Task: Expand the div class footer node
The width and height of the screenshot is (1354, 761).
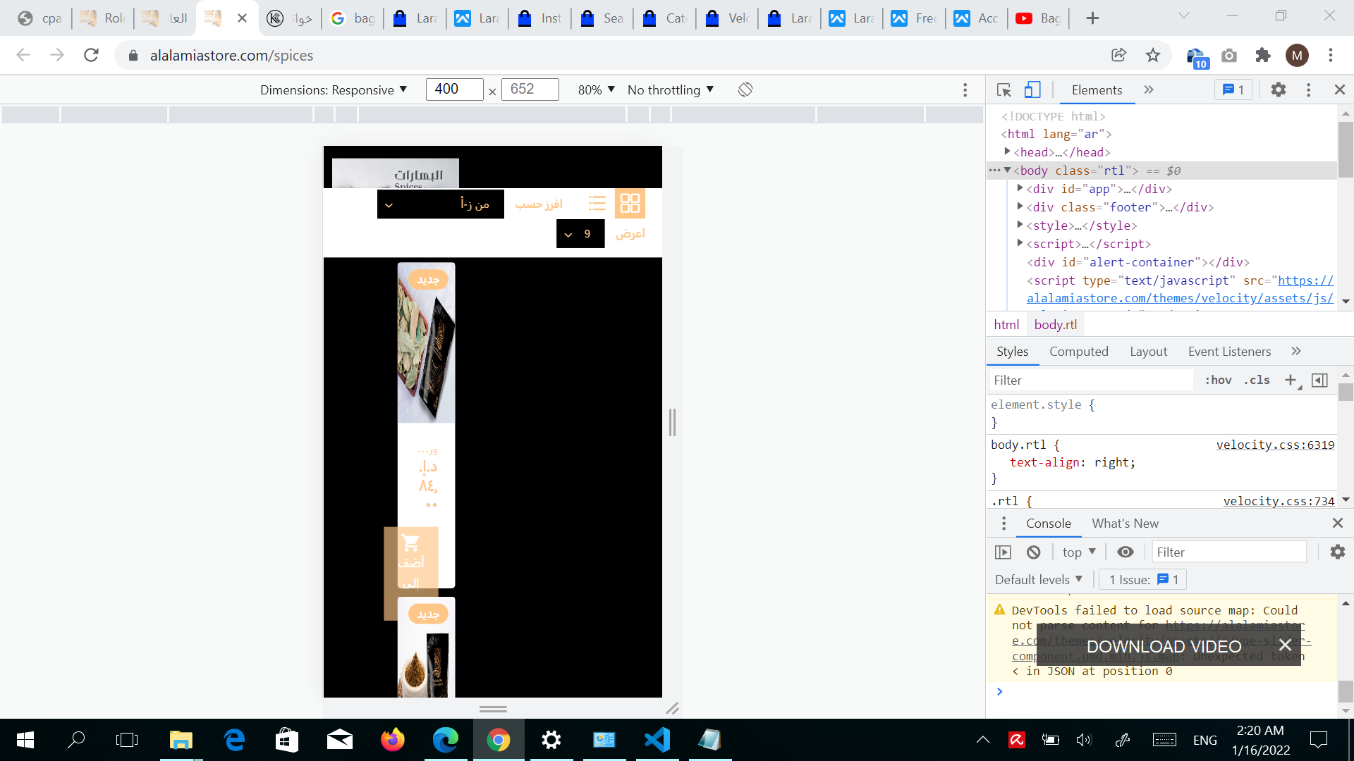Action: pyautogui.click(x=1020, y=206)
